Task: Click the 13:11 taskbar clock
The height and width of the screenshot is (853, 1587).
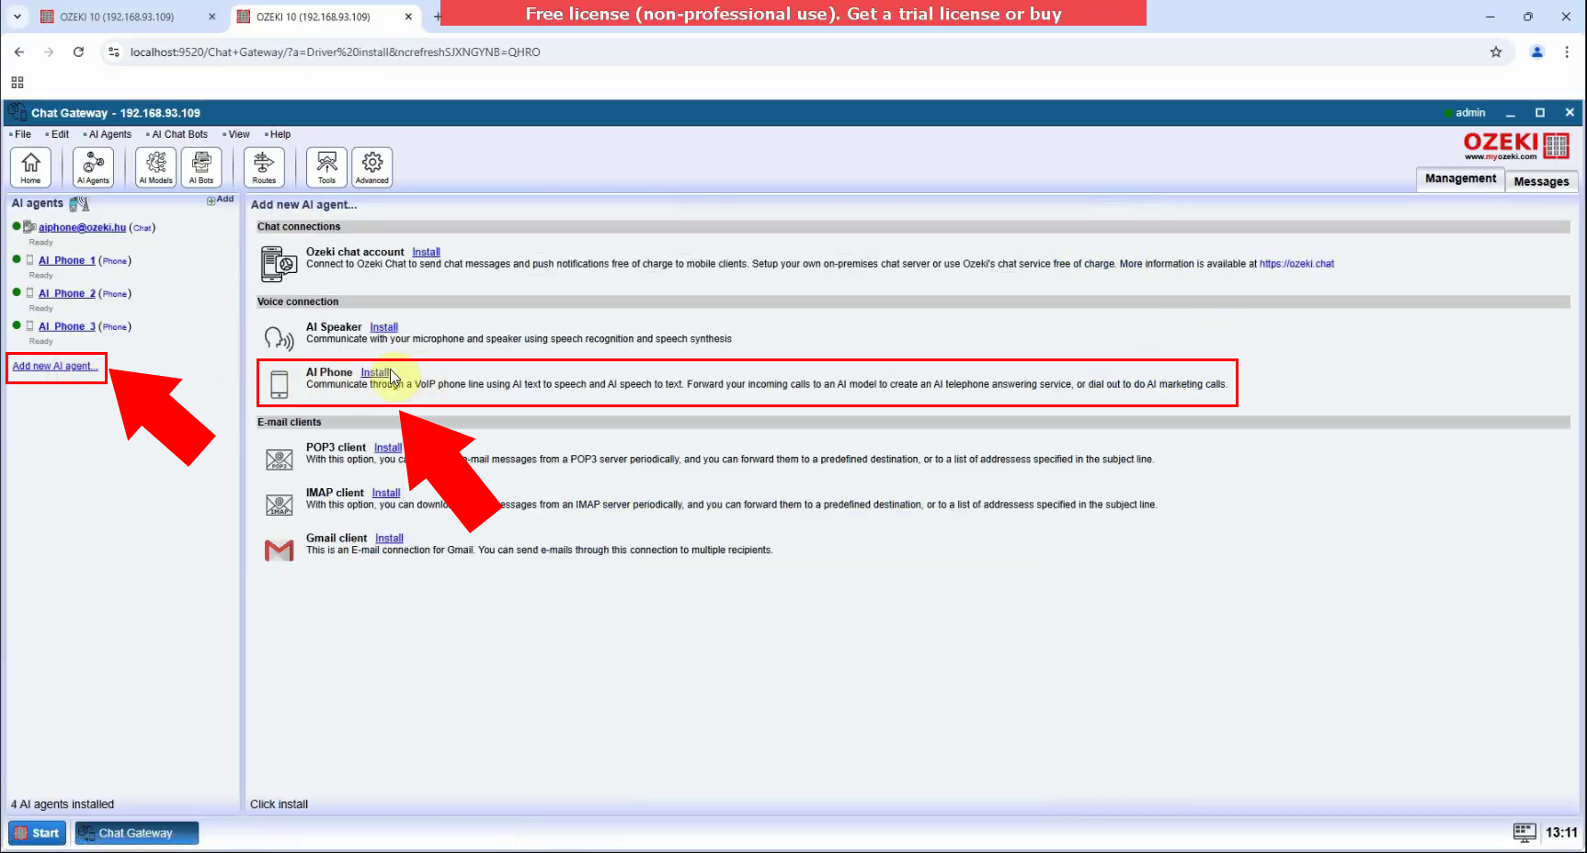Action: pos(1561,833)
